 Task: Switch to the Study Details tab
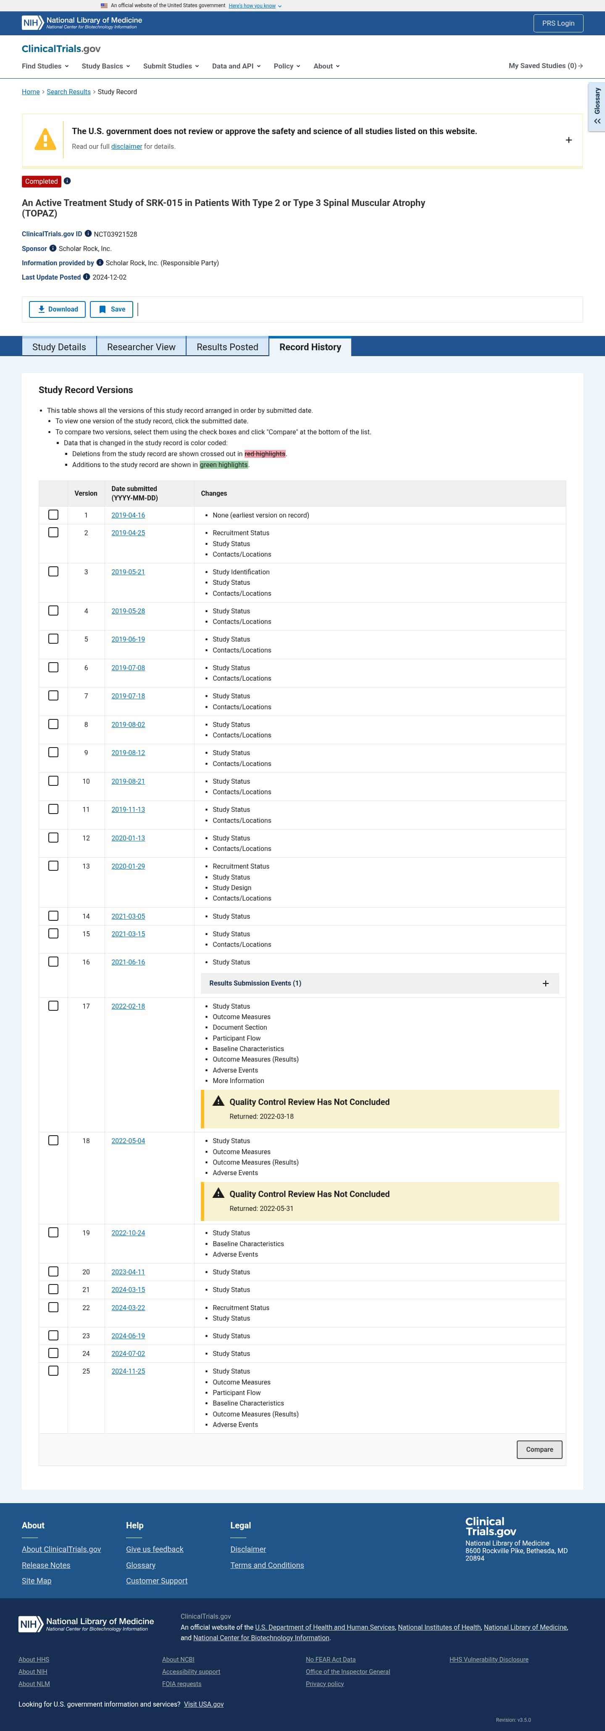pyautogui.click(x=59, y=347)
